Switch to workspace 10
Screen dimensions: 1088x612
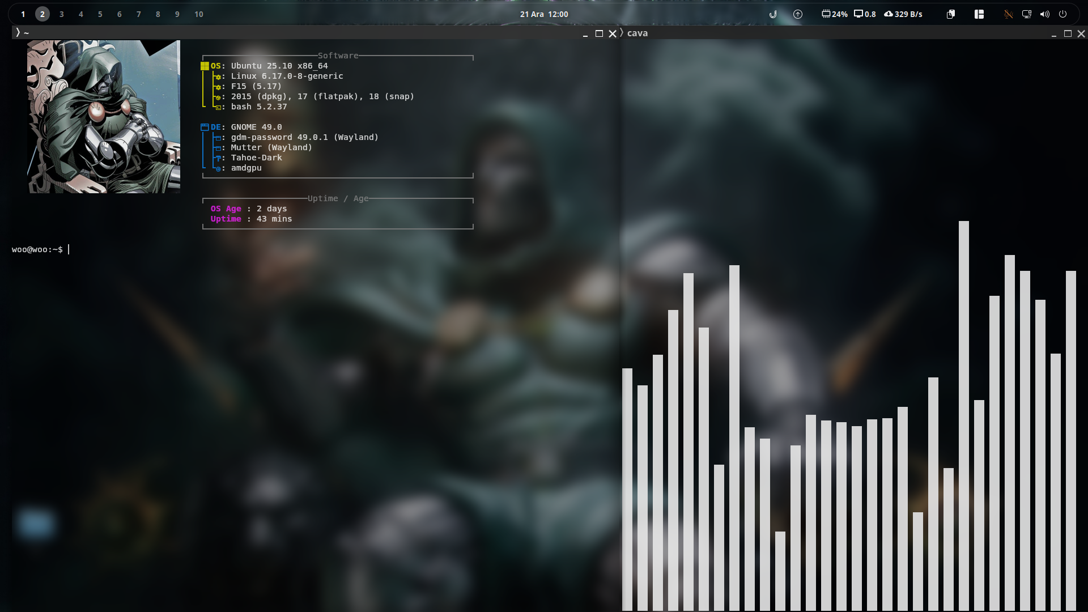tap(199, 14)
